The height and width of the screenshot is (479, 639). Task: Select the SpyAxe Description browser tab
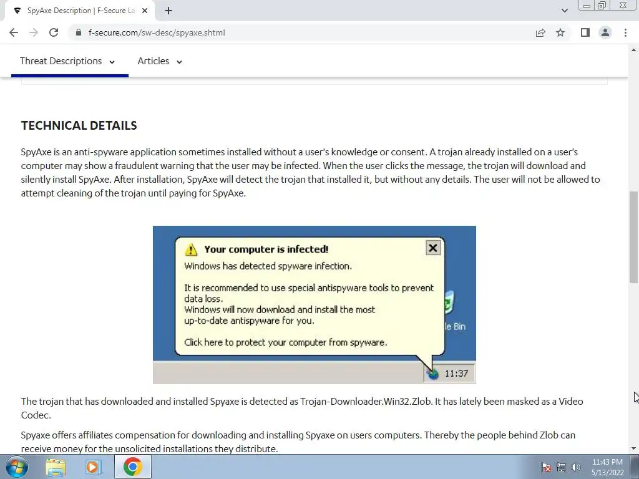tap(80, 11)
